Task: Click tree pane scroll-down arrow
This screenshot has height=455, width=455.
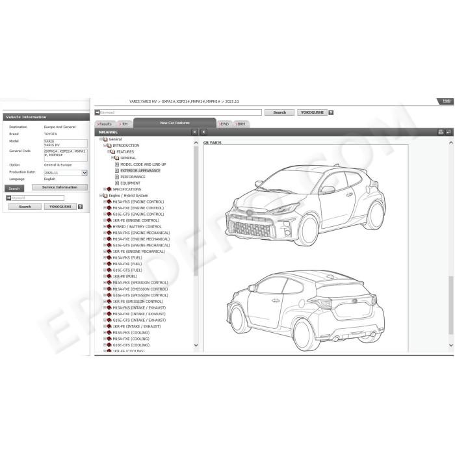Action: [196, 345]
